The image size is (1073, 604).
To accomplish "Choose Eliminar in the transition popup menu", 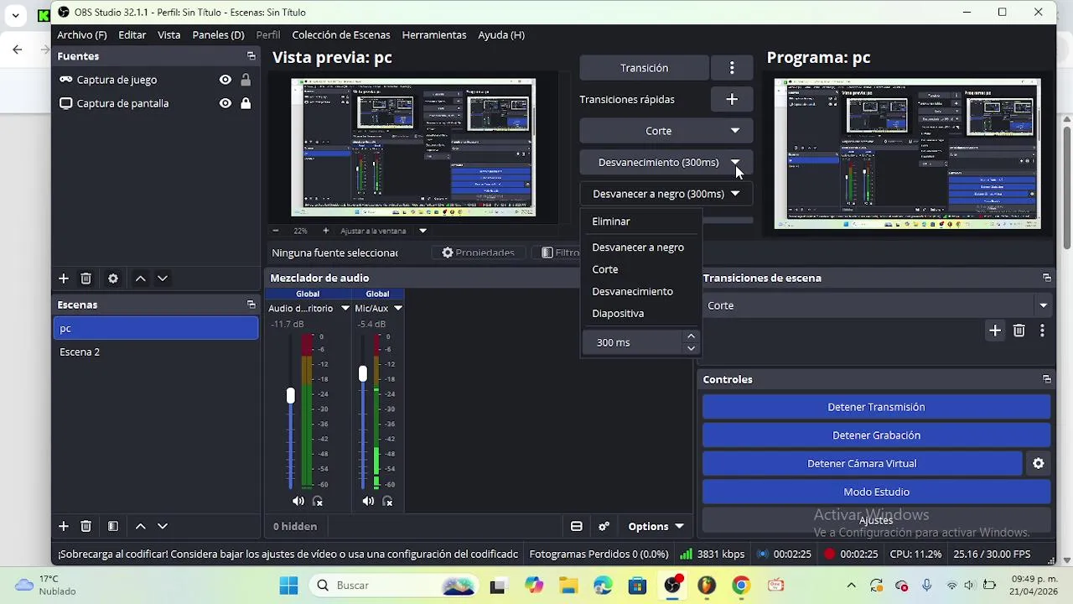I will click(640, 221).
